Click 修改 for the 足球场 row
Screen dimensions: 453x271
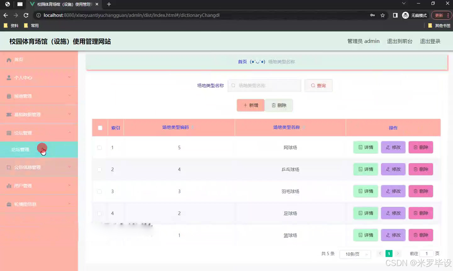pyautogui.click(x=393, y=213)
